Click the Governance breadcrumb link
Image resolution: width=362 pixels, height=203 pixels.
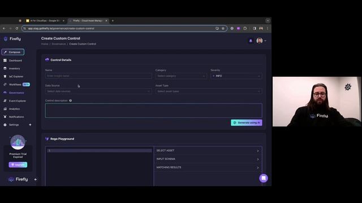click(59, 44)
